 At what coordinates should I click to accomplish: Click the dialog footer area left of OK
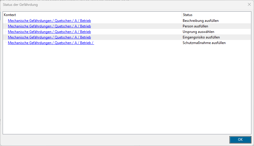(117, 140)
